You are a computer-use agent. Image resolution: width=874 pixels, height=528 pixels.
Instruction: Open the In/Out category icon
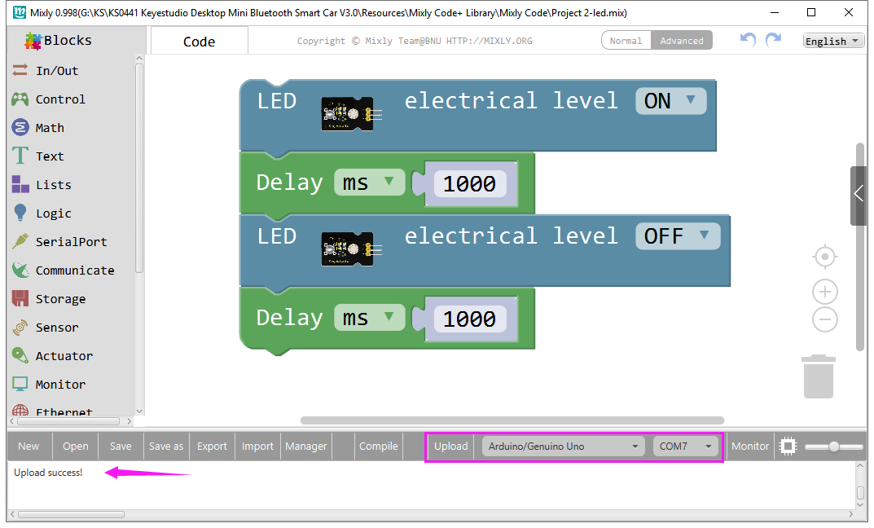coord(20,70)
